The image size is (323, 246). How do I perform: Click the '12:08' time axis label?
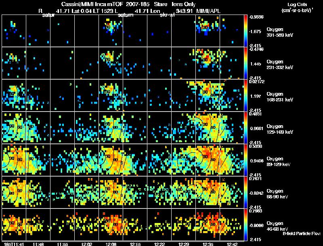[x=111, y=244]
